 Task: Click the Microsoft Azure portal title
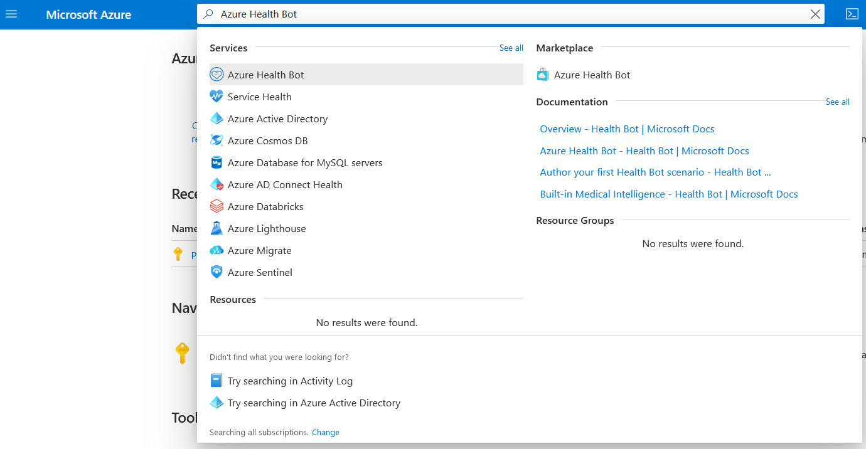[x=88, y=14]
